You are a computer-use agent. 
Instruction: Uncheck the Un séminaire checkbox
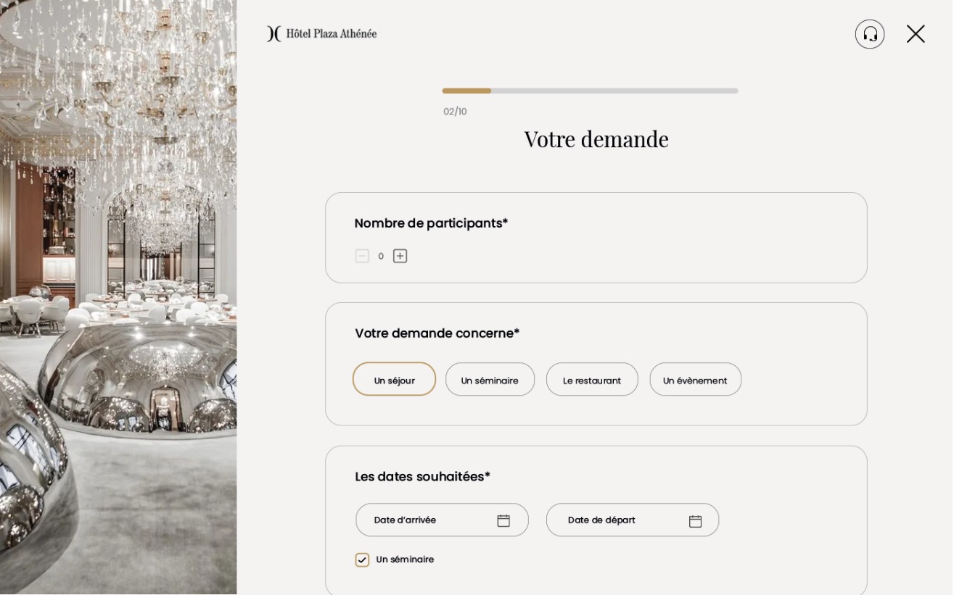click(362, 559)
